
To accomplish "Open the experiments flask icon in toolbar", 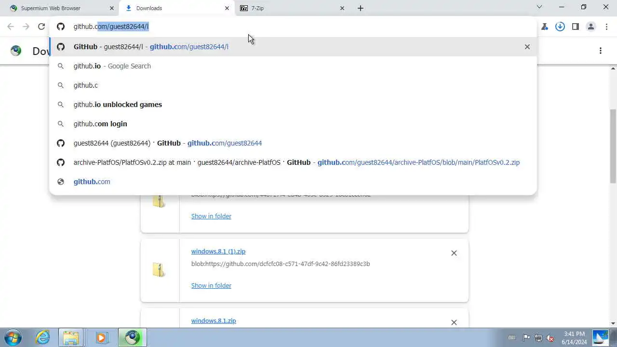I will 545,27.
